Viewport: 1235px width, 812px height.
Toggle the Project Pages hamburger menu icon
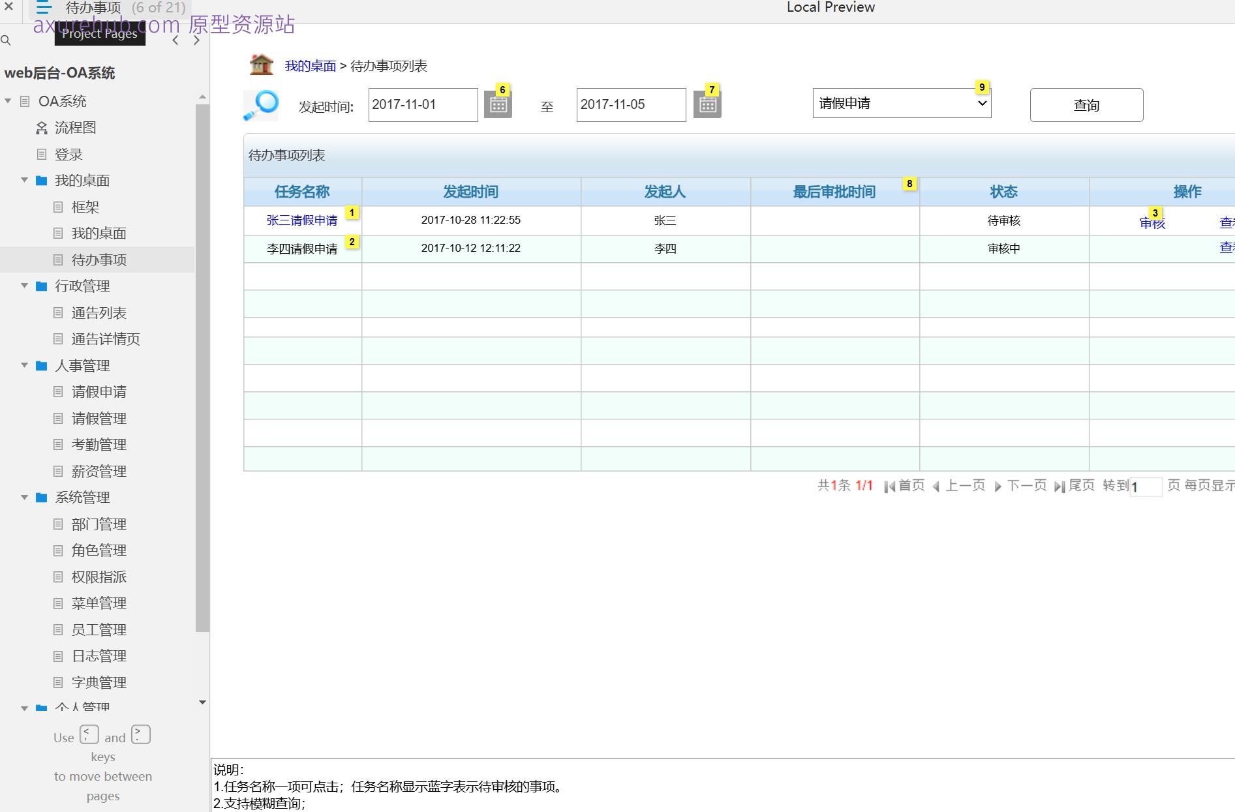44,8
